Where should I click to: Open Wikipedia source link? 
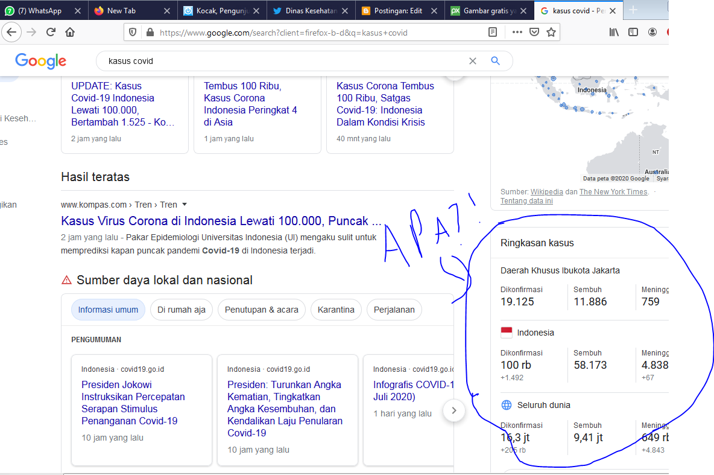pyautogui.click(x=546, y=192)
